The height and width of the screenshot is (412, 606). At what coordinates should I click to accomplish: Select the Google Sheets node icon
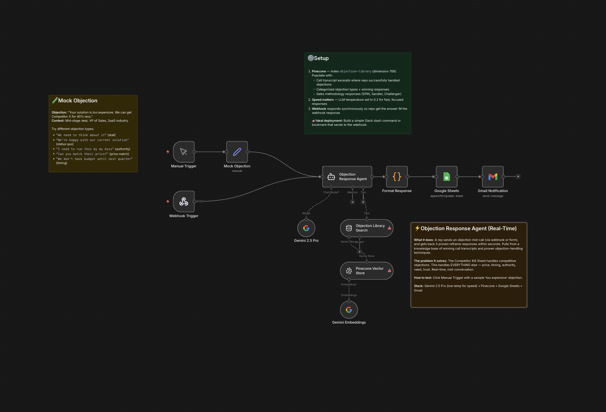coord(446,176)
